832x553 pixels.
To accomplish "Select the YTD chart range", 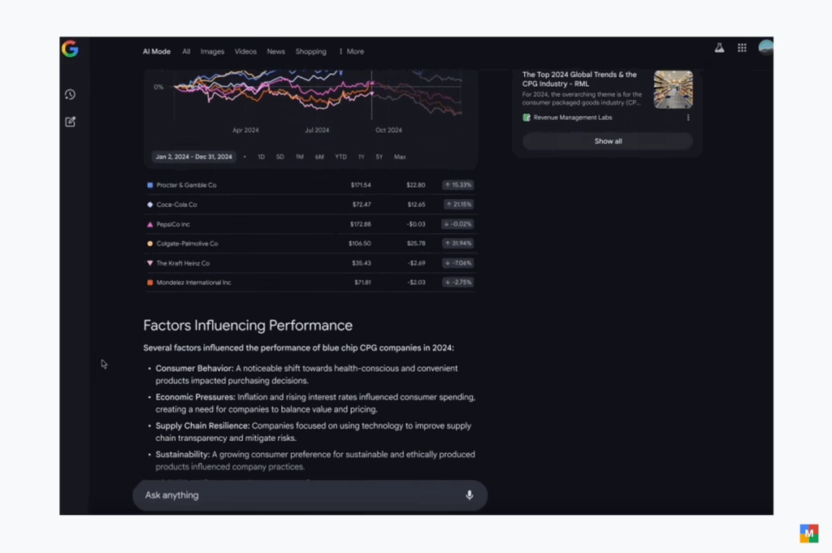I will 340,157.
